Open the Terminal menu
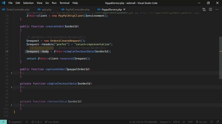This screenshot has width=222, height=124. click(65, 3)
